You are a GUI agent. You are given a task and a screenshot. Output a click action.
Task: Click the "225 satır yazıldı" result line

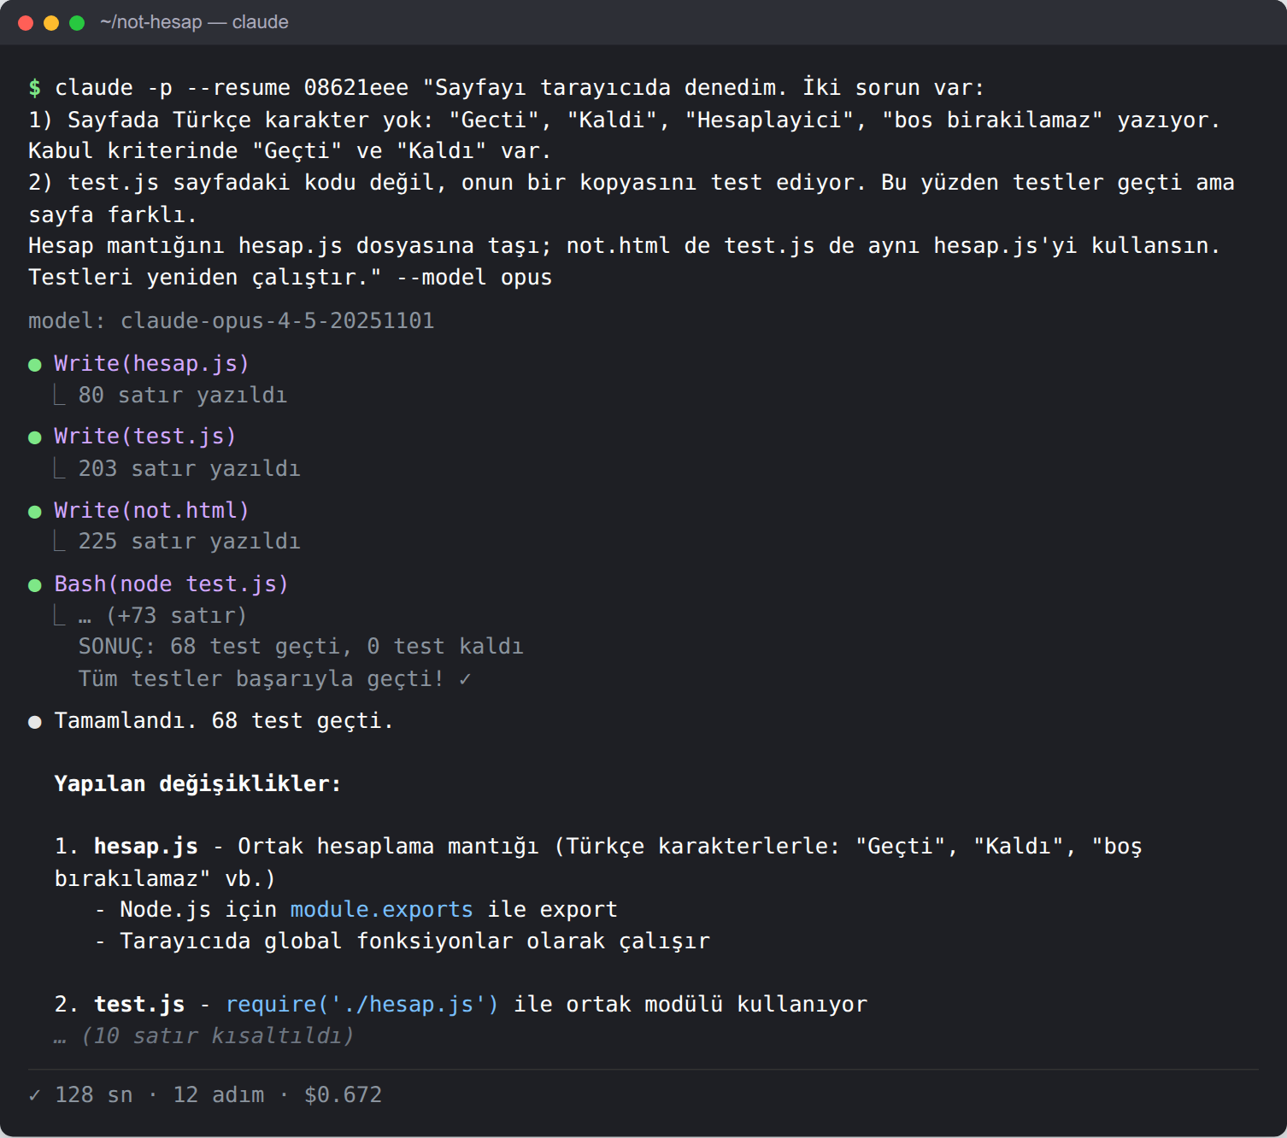click(x=190, y=542)
